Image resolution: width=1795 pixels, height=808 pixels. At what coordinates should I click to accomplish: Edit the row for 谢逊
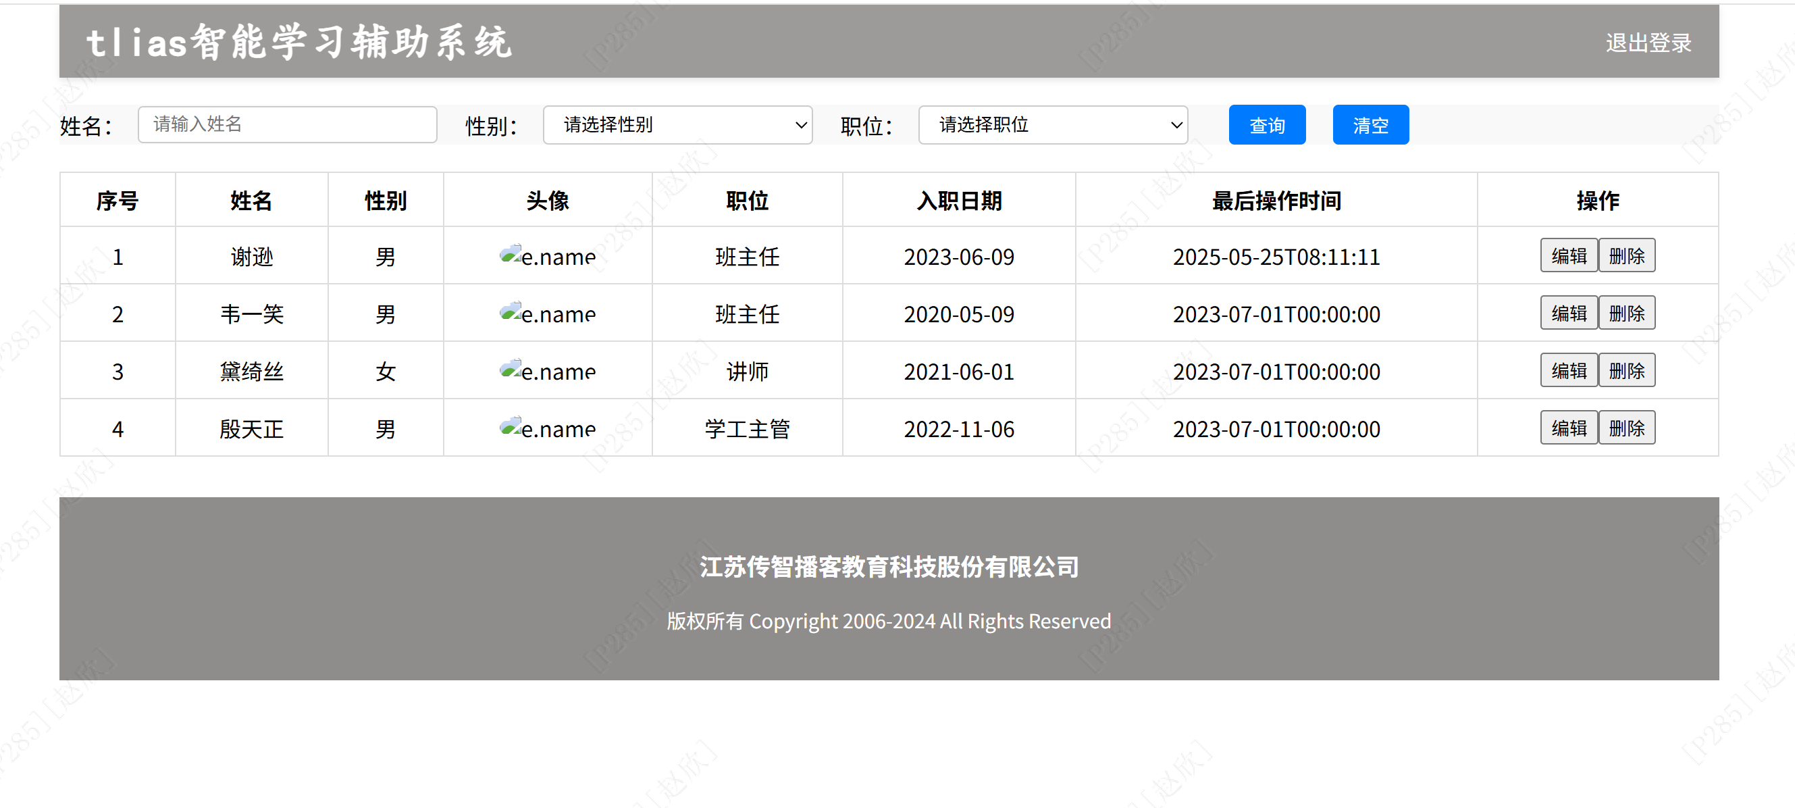1568,256
